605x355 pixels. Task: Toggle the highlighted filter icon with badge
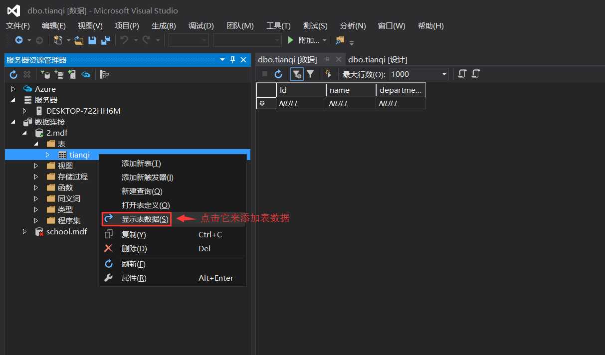(x=297, y=74)
